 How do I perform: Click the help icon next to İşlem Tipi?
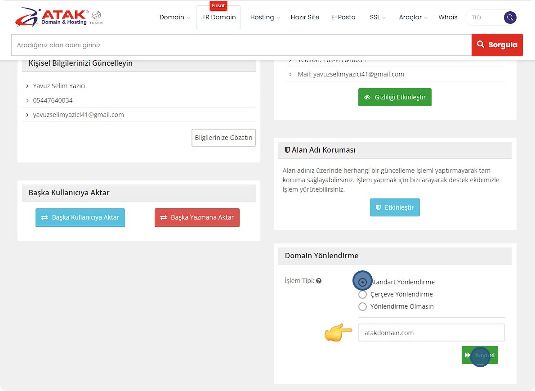(319, 281)
